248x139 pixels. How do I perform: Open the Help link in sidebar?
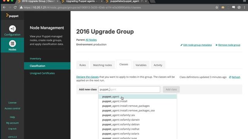[x=12, y=117]
